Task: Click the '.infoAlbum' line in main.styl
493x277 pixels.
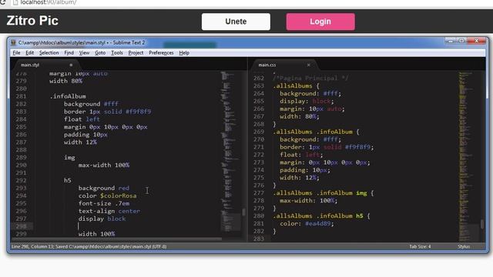Action: pos(68,96)
